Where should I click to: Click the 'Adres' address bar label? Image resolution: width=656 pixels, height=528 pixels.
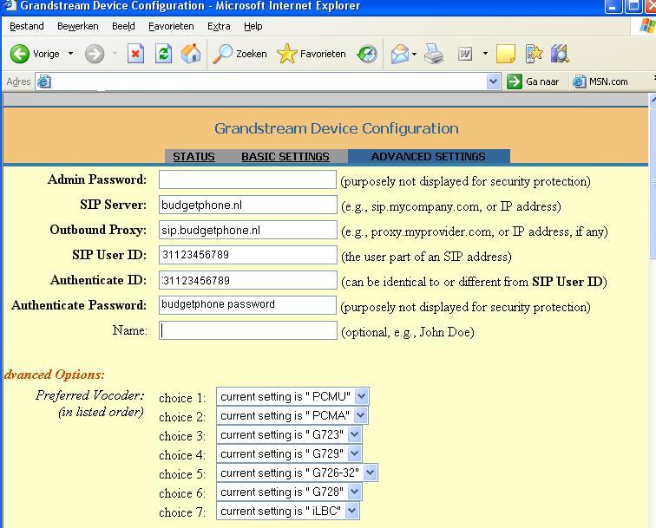point(18,81)
